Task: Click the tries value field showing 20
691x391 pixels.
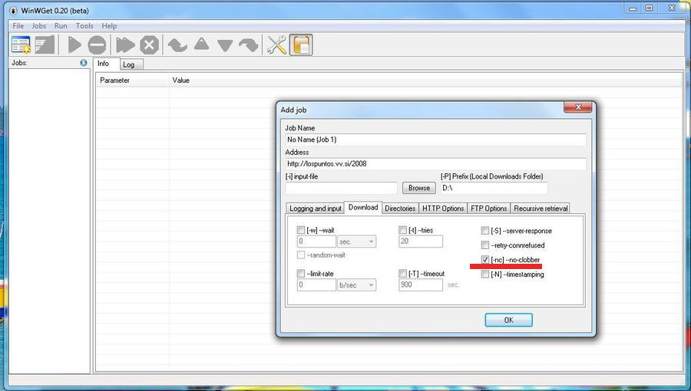Action: coord(421,241)
